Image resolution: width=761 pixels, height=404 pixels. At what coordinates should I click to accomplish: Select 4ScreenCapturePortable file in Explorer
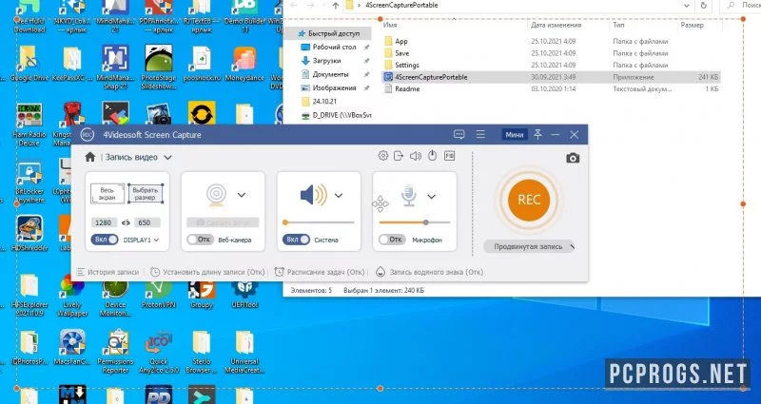[x=551, y=77]
